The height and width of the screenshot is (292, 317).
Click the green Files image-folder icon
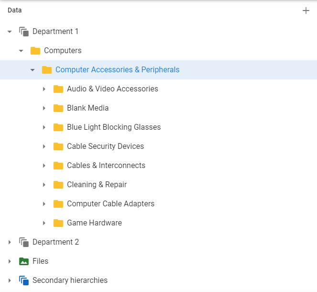(x=24, y=261)
